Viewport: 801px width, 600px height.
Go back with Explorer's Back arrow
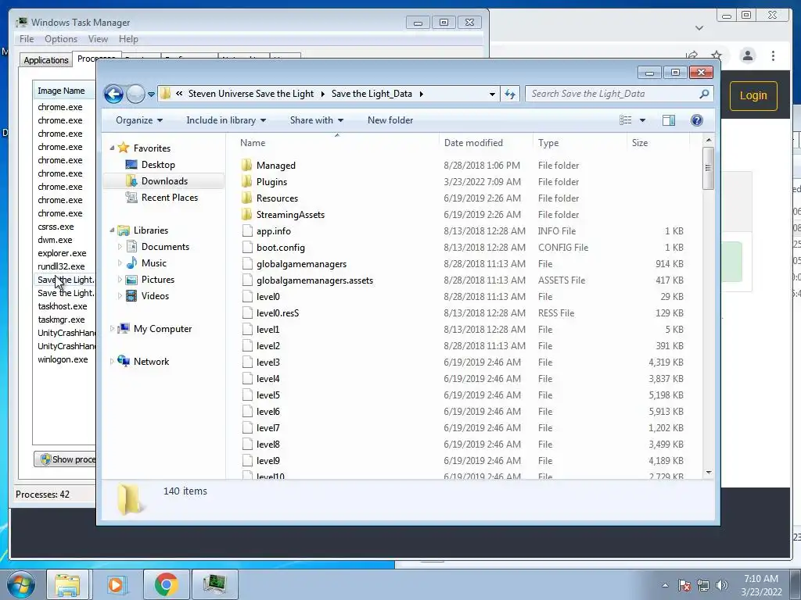pyautogui.click(x=113, y=94)
